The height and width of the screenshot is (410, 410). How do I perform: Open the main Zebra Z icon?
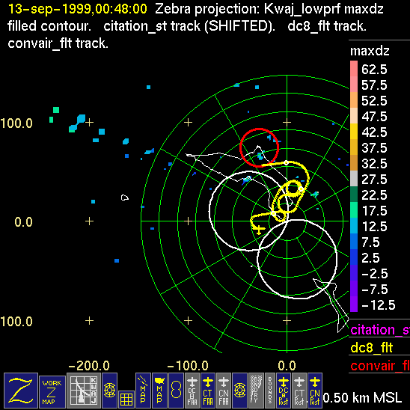pyautogui.click(x=21, y=391)
